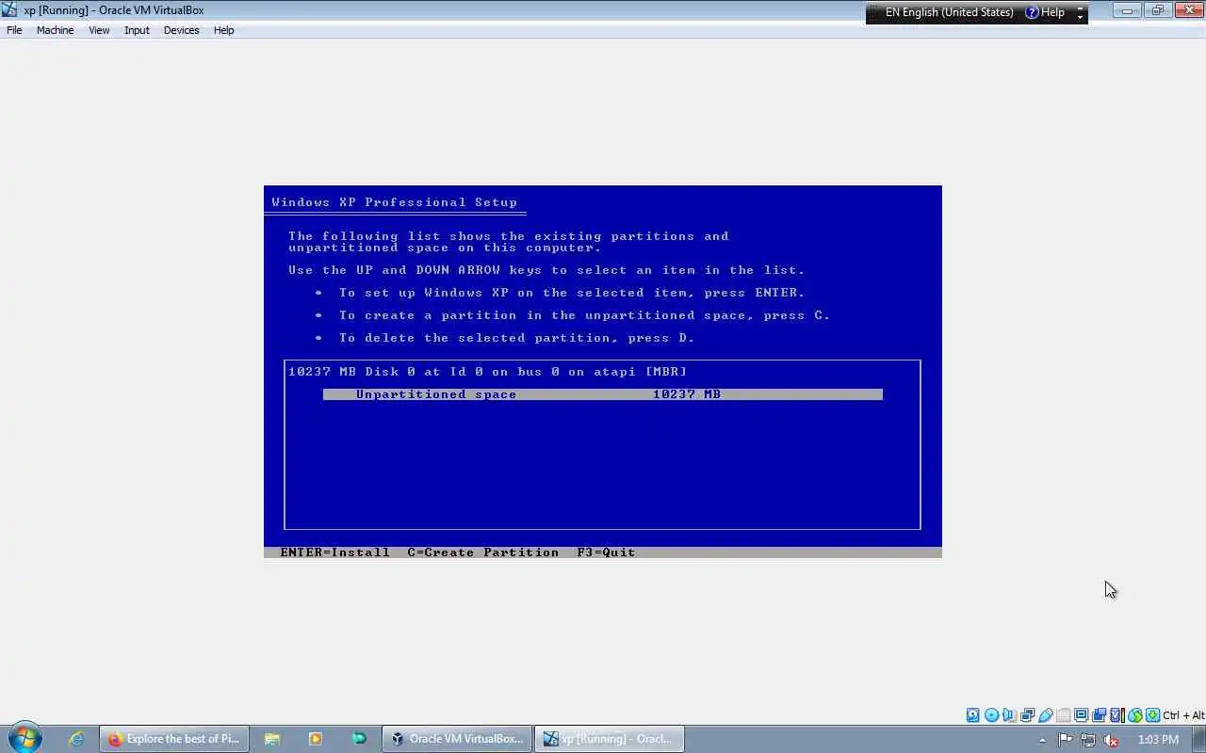Click the recording indicator icon
This screenshot has height=753, width=1206.
[x=1099, y=715]
